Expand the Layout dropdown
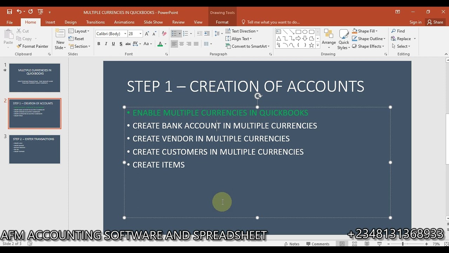The image size is (449, 253). pyautogui.click(x=79, y=31)
